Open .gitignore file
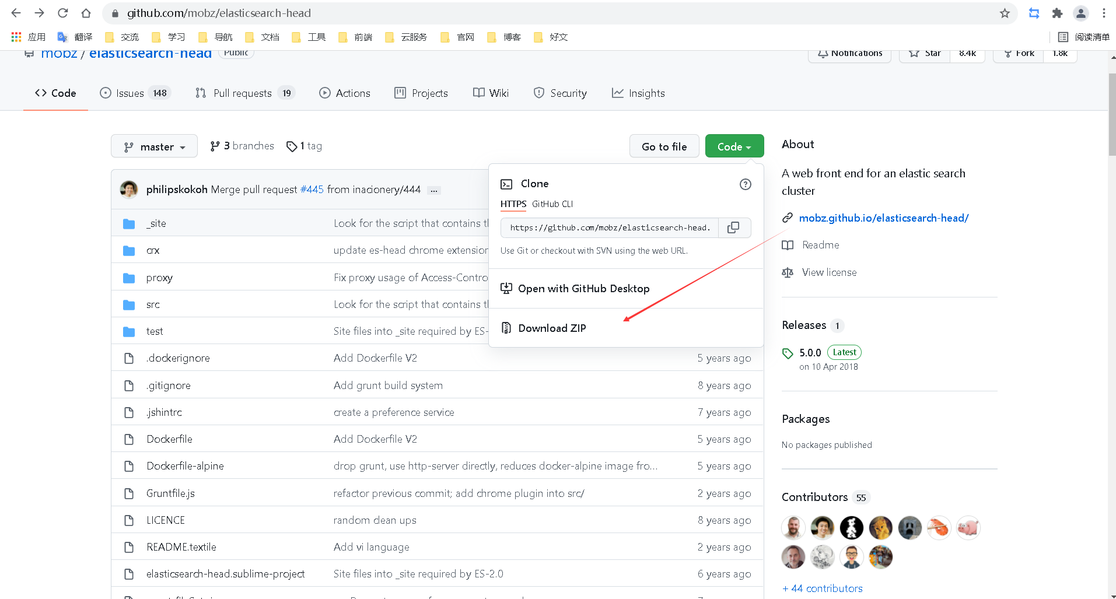This screenshot has height=599, width=1116. (x=169, y=386)
